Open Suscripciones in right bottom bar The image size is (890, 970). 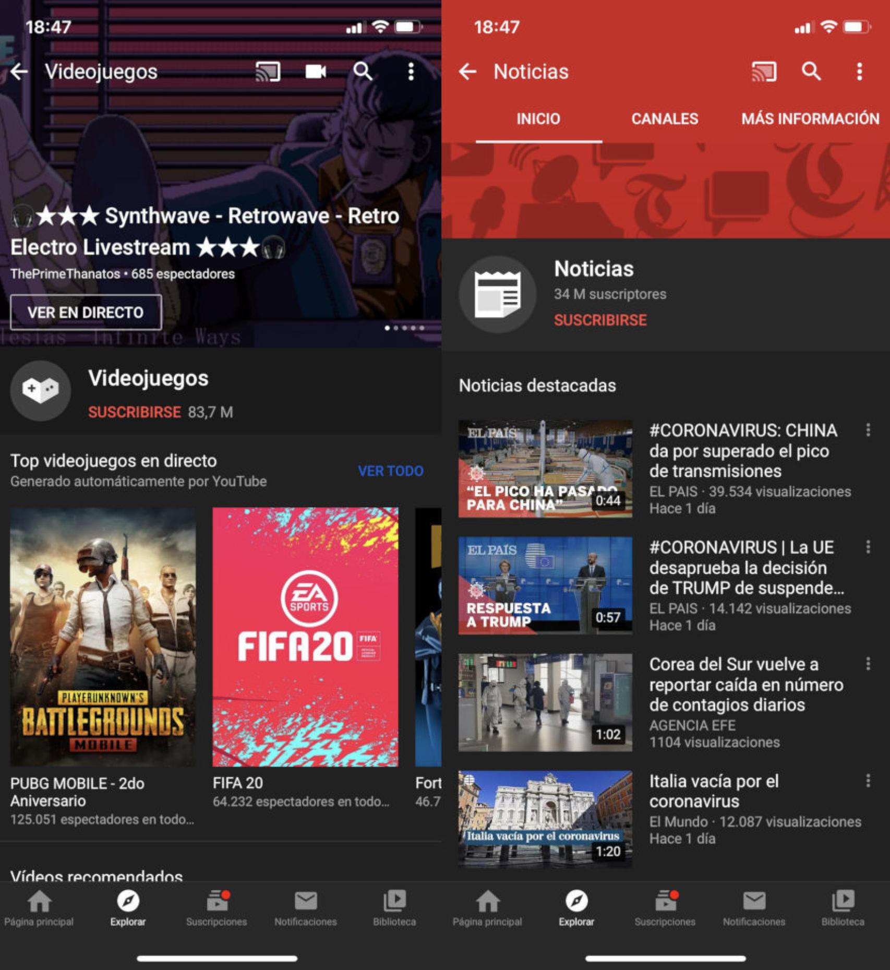pos(665,908)
